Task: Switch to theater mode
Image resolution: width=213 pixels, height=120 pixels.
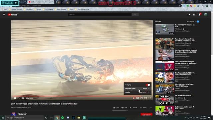Action: (x=141, y=98)
